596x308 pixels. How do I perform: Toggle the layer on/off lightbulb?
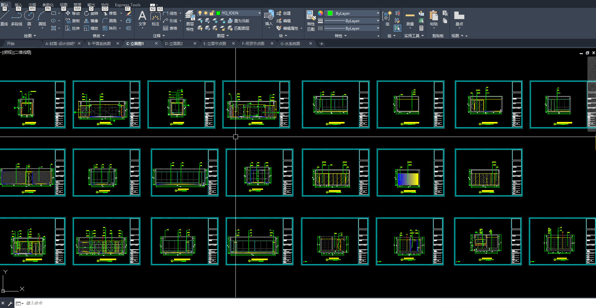pos(200,13)
